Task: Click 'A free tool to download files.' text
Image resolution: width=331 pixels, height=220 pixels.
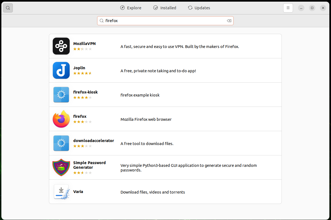Action: [x=147, y=144]
